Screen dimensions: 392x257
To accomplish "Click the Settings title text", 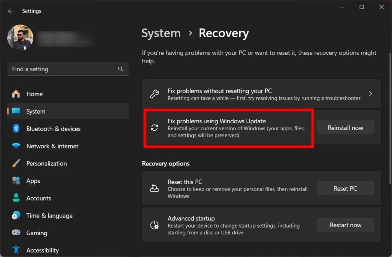I will click(x=31, y=11).
